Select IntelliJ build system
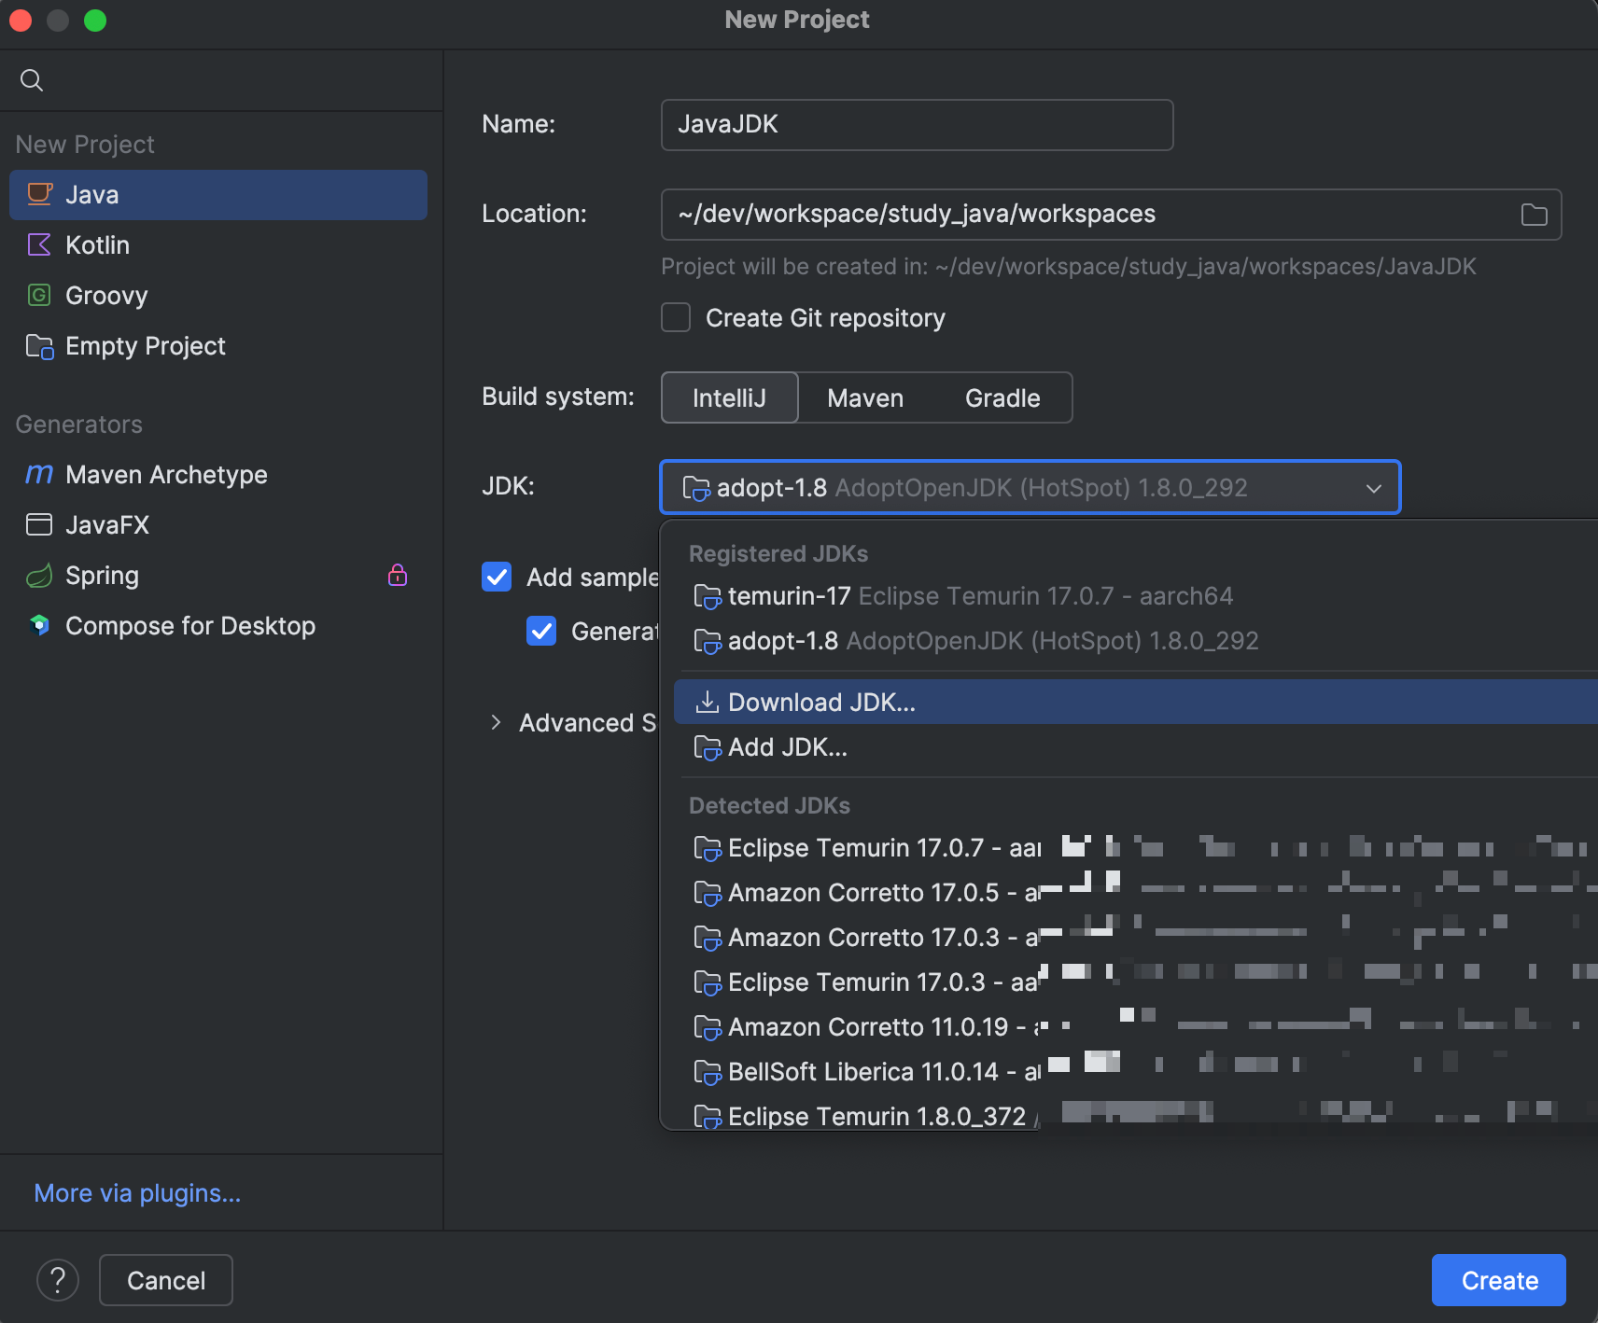Image resolution: width=1598 pixels, height=1323 pixels. (729, 398)
